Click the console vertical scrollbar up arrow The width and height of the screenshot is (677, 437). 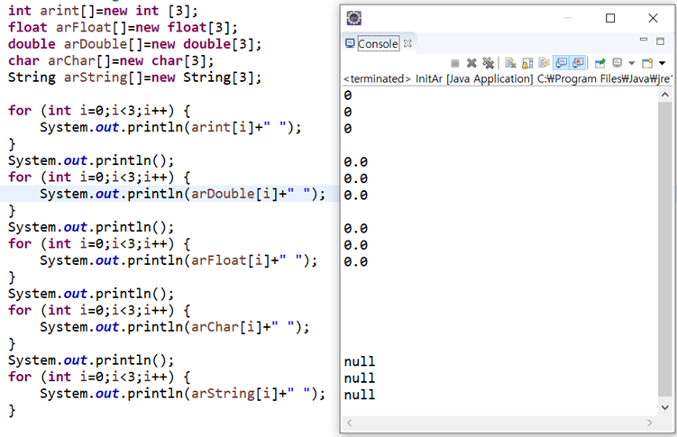(665, 95)
